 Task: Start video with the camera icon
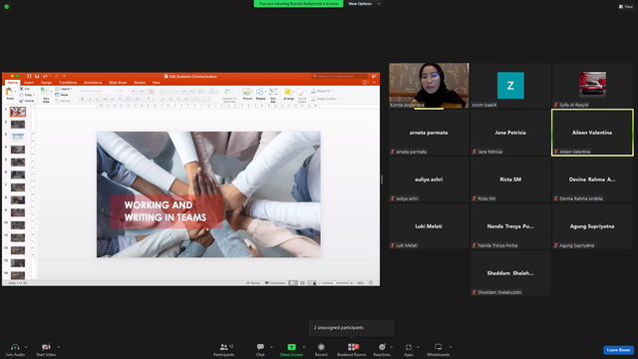pyautogui.click(x=46, y=347)
